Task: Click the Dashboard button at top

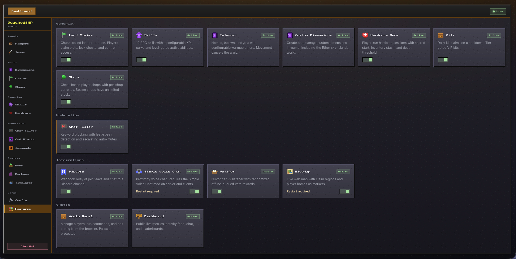Action: (22, 11)
